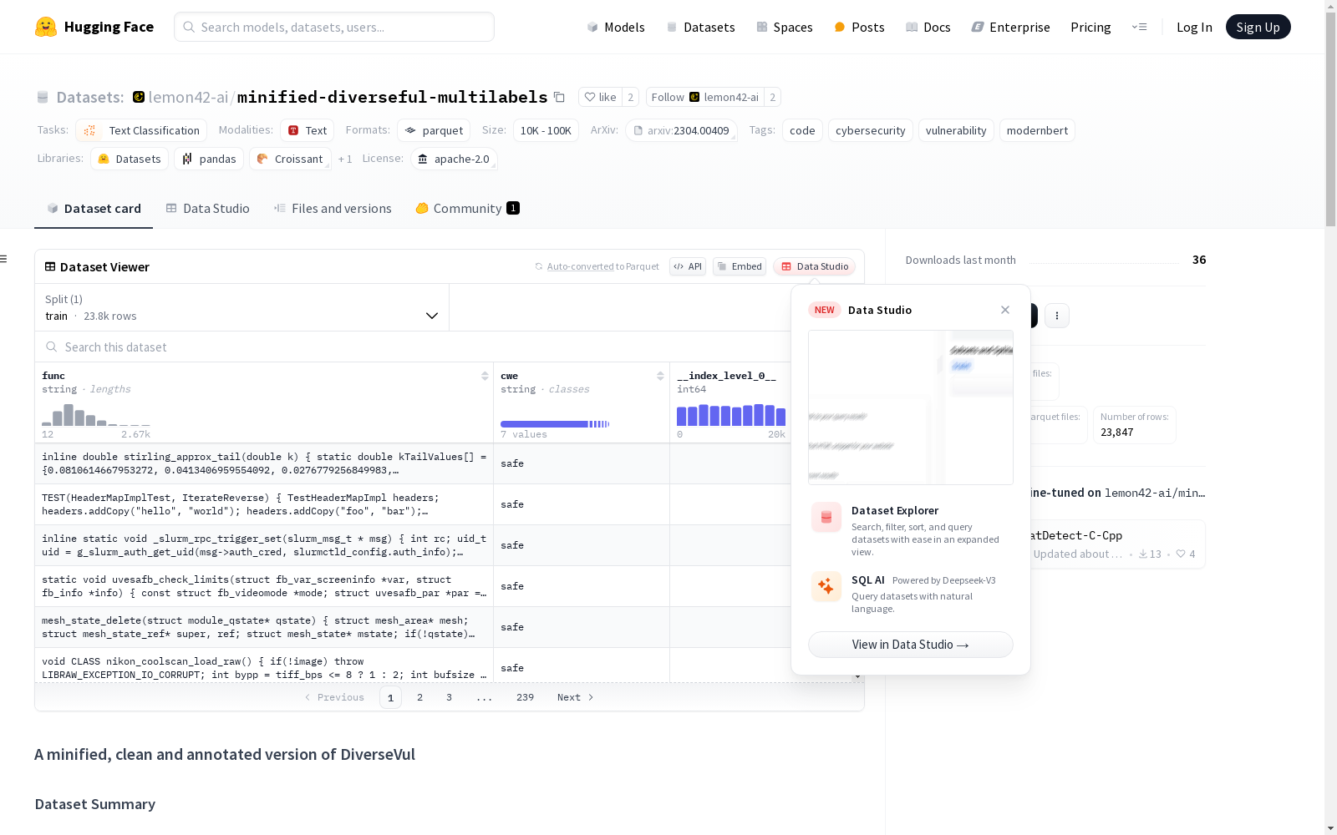Click the vulnerability tag
Viewport: 1337px width, 835px height.
coord(956,130)
